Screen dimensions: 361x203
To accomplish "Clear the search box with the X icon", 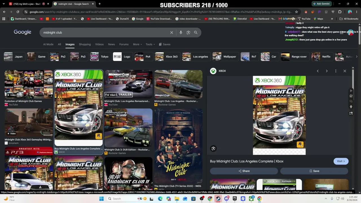I will (171, 32).
